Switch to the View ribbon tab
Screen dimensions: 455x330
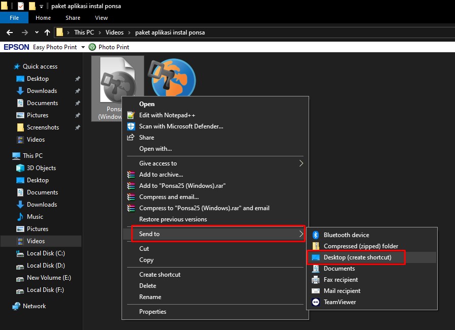101,18
